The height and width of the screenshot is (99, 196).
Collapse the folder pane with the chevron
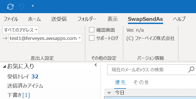pos(96,65)
